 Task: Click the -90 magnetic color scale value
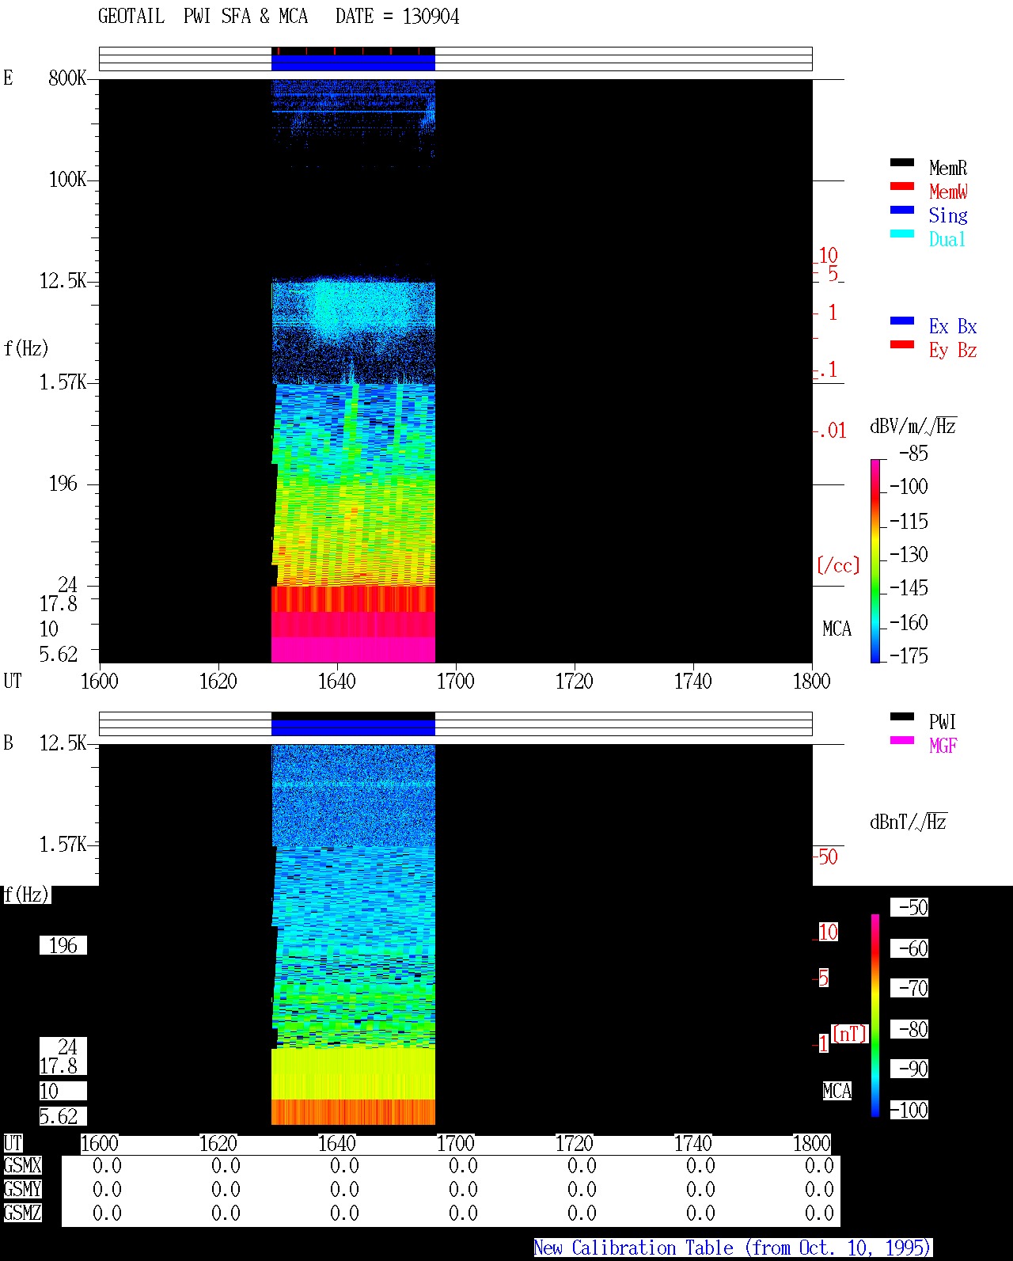tap(909, 1069)
